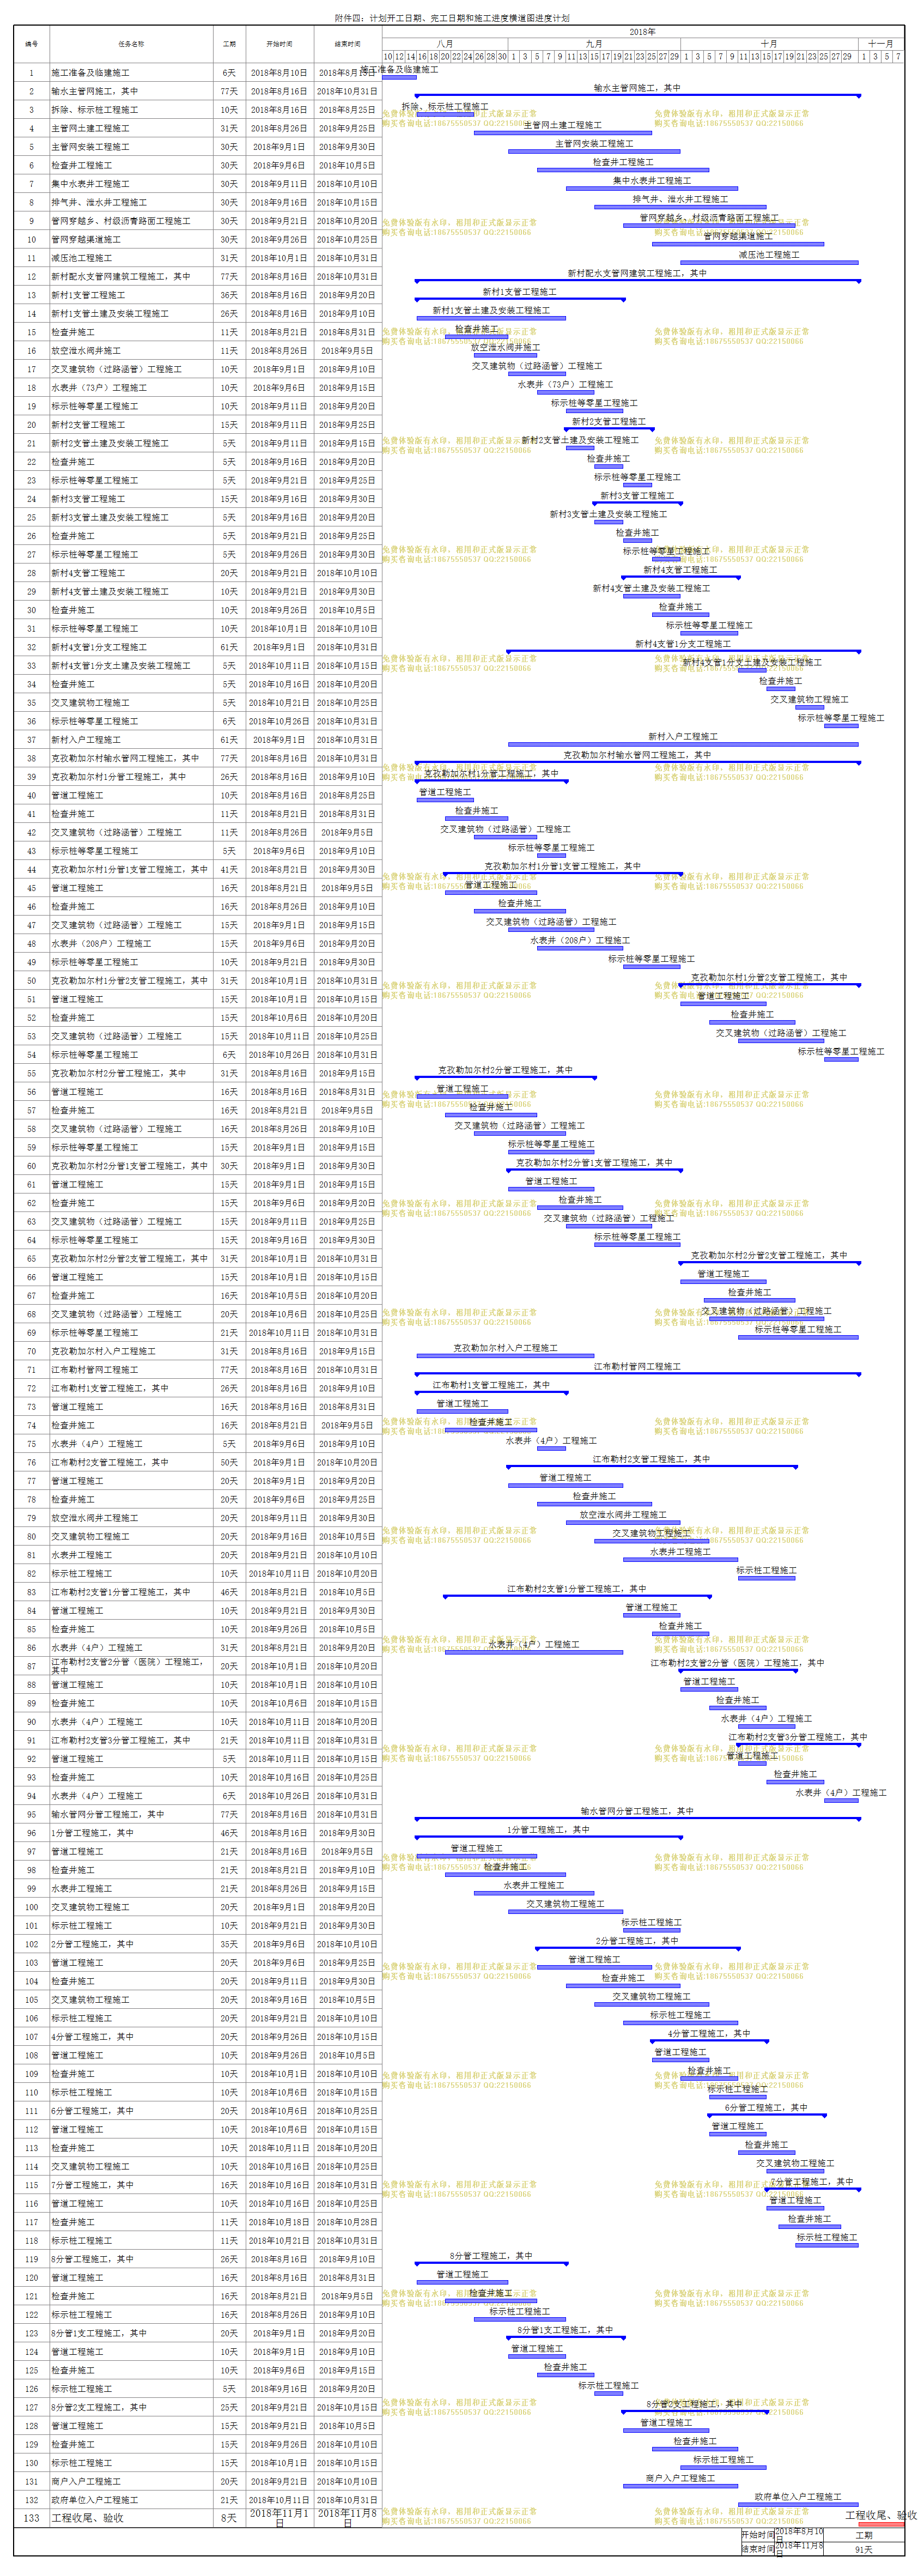The width and height of the screenshot is (918, 2569).
Task: Click the Gantt bar for 减压池工程施工
Action: pyautogui.click(x=769, y=262)
